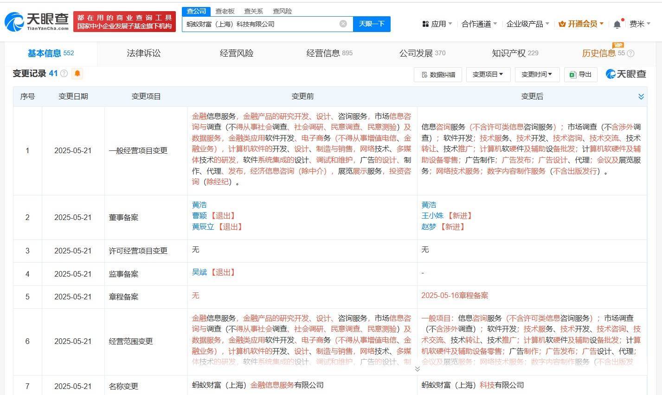Click the 导出 export button

pyautogui.click(x=580, y=74)
